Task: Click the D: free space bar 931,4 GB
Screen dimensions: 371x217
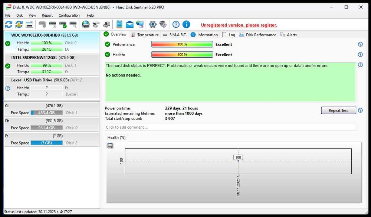Action: pyautogui.click(x=47, y=128)
